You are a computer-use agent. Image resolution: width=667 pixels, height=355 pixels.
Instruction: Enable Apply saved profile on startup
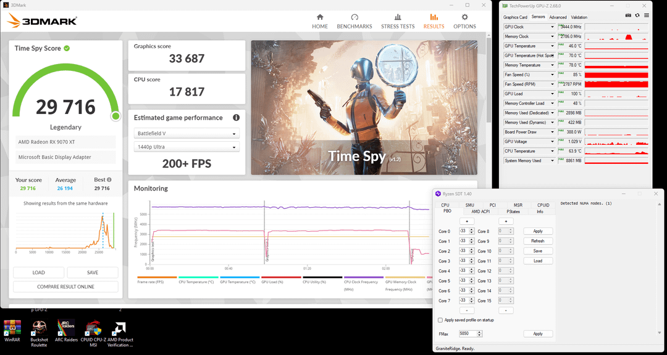pos(440,320)
